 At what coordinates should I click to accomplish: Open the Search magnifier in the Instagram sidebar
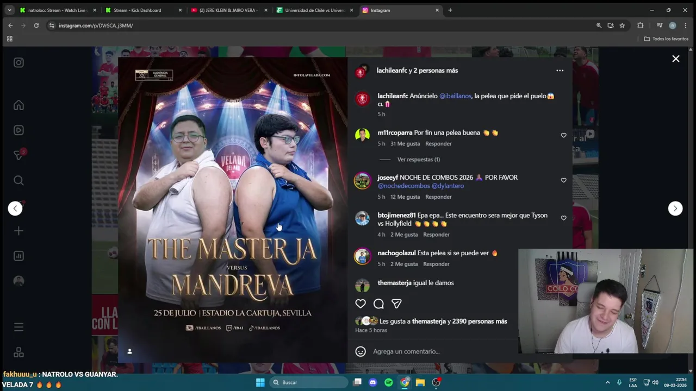pos(18,180)
